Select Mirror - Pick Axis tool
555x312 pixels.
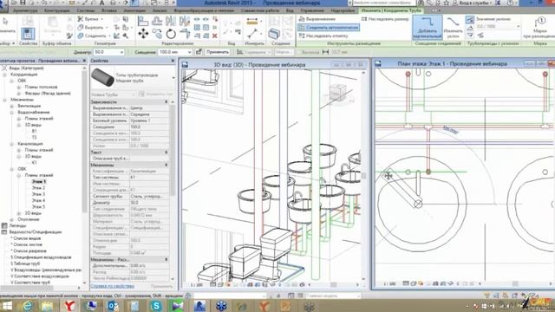[171, 21]
